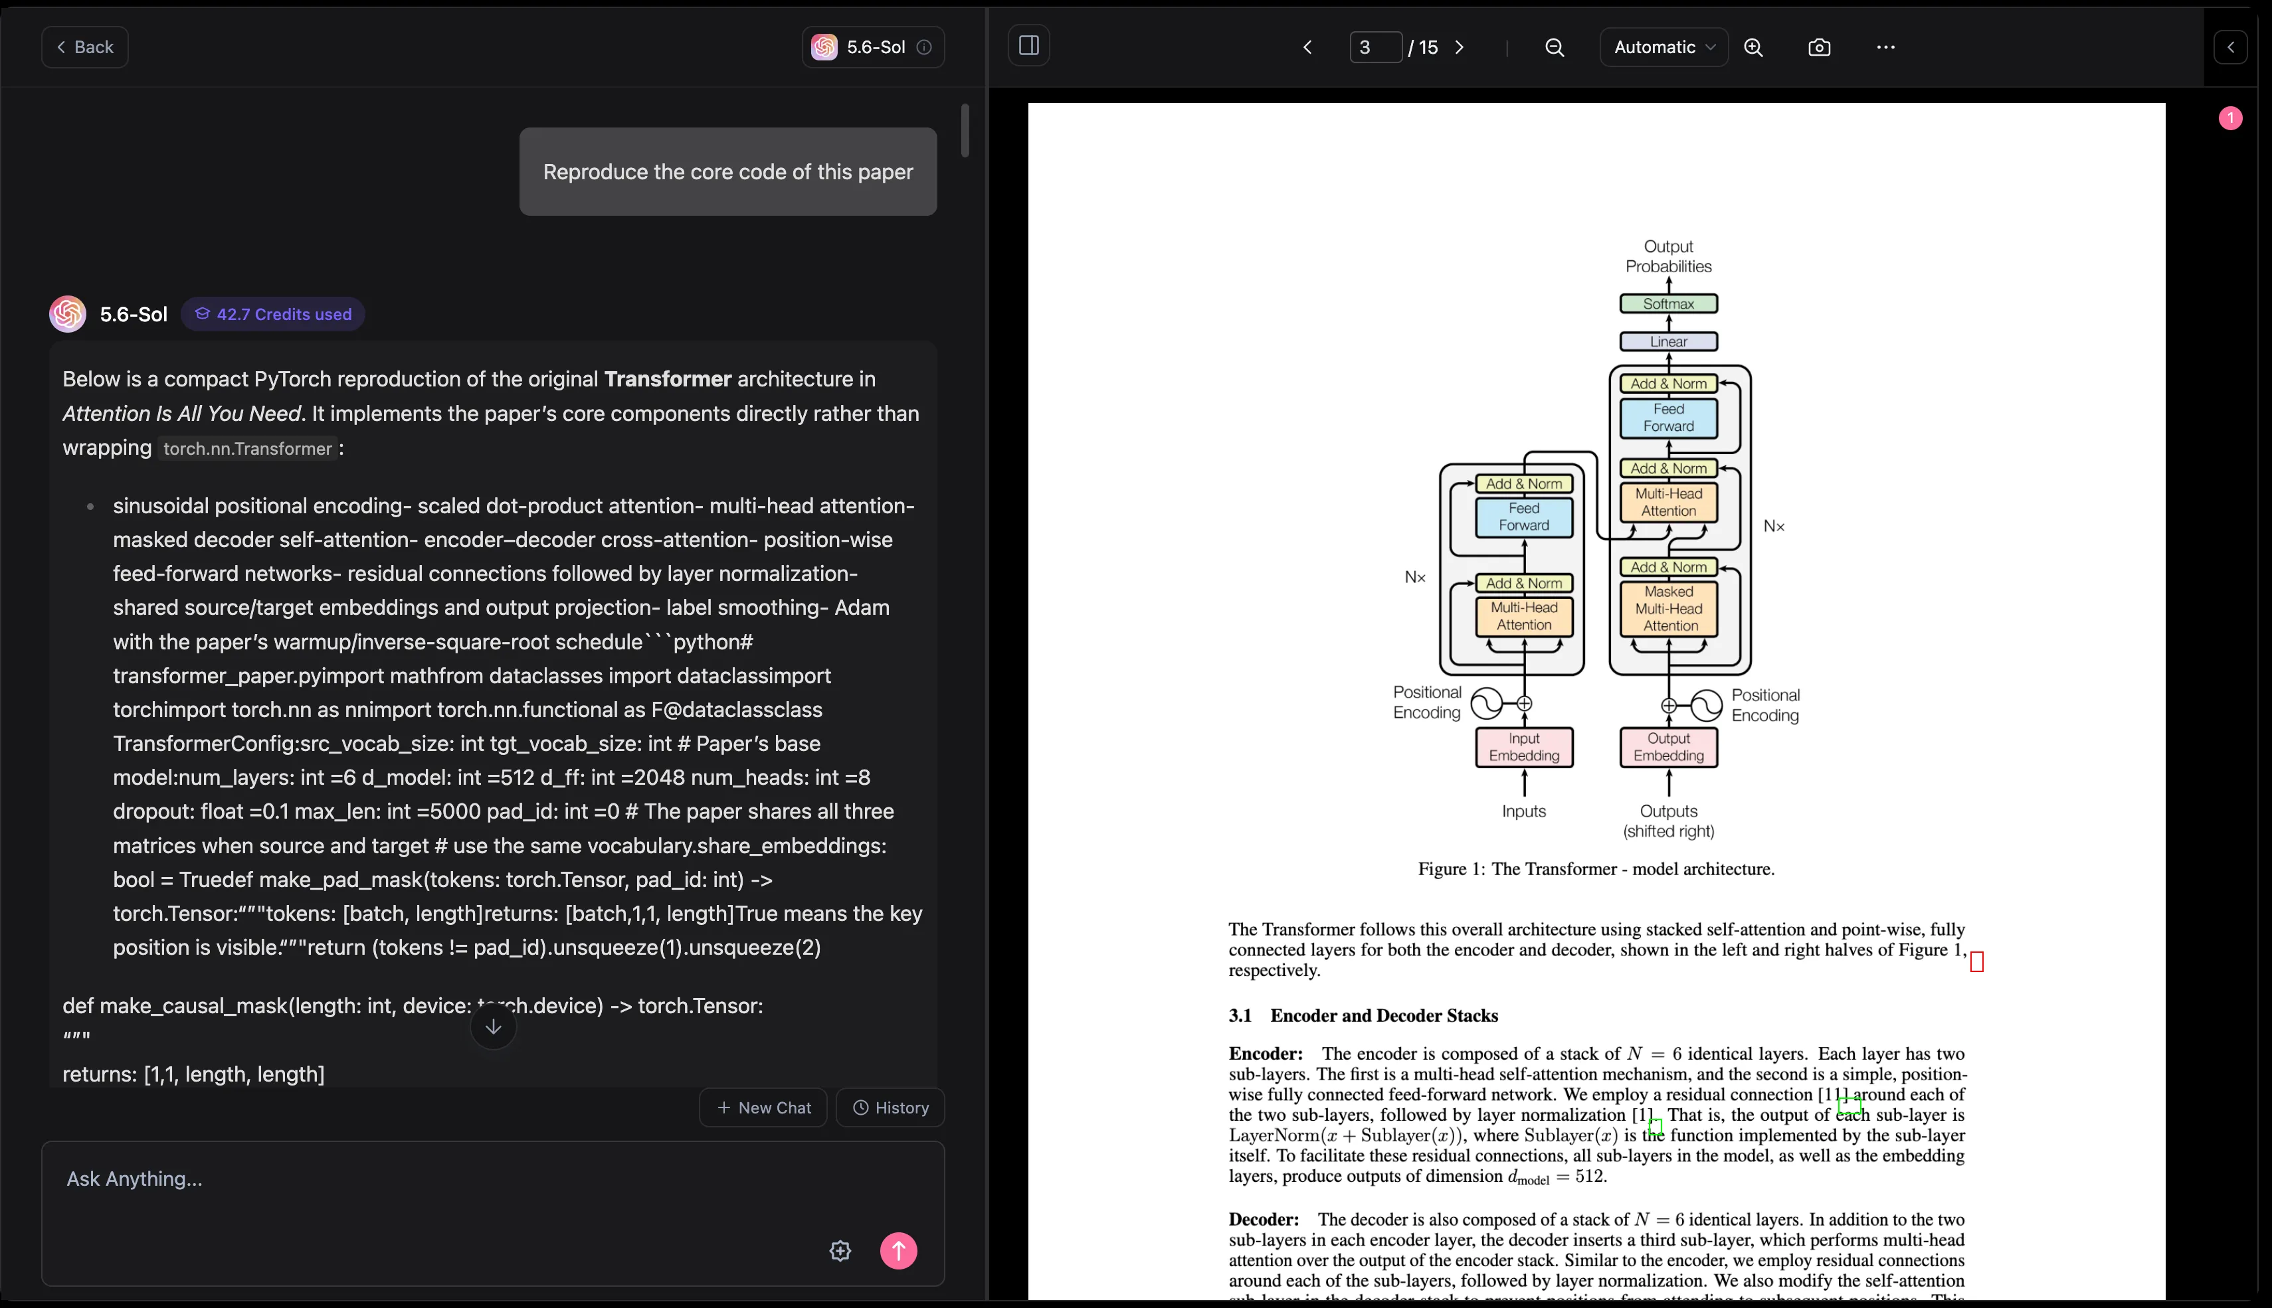Click the 42.7 Credits used badge
The image size is (2272, 1308).
point(273,313)
